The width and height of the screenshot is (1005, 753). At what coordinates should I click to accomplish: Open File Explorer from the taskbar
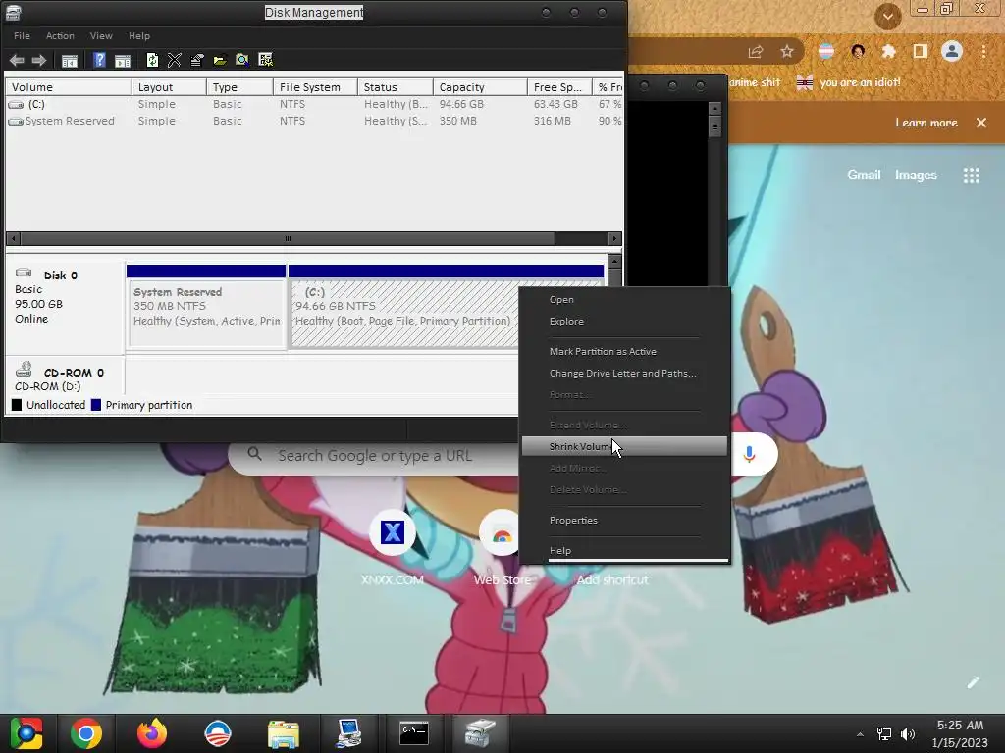pyautogui.click(x=284, y=733)
